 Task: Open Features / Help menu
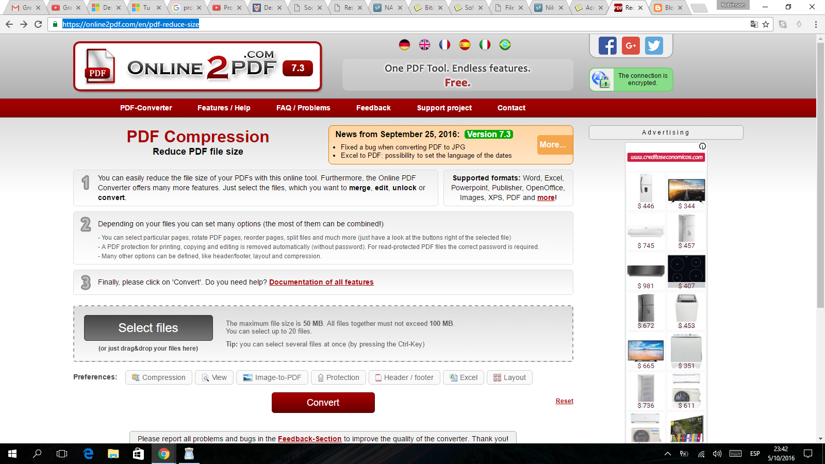(x=224, y=108)
